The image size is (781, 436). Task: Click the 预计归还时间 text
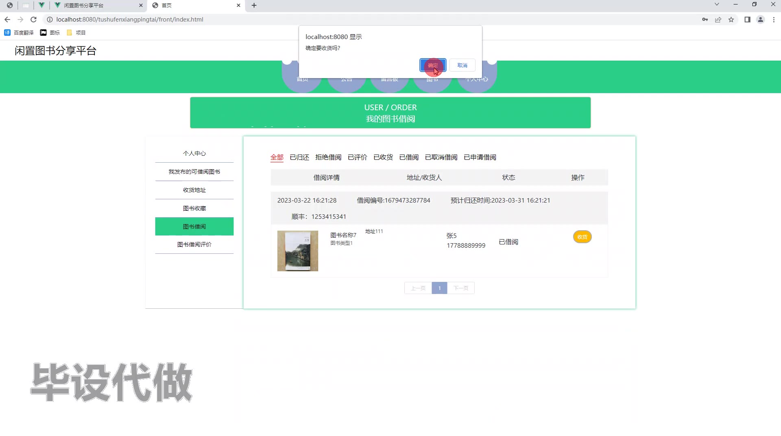pyautogui.click(x=500, y=200)
